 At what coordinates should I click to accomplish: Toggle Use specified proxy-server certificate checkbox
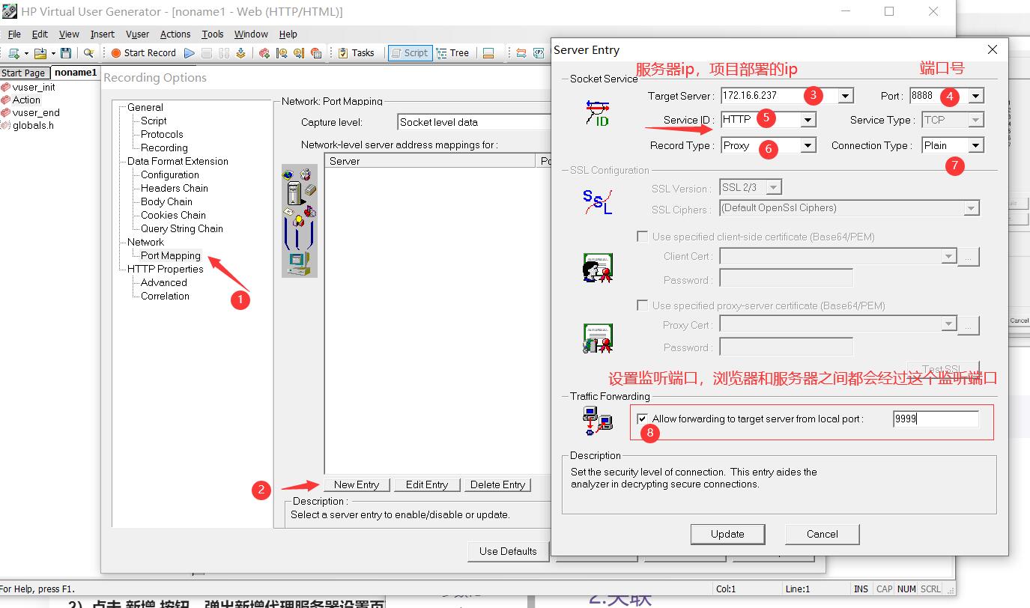coord(642,305)
